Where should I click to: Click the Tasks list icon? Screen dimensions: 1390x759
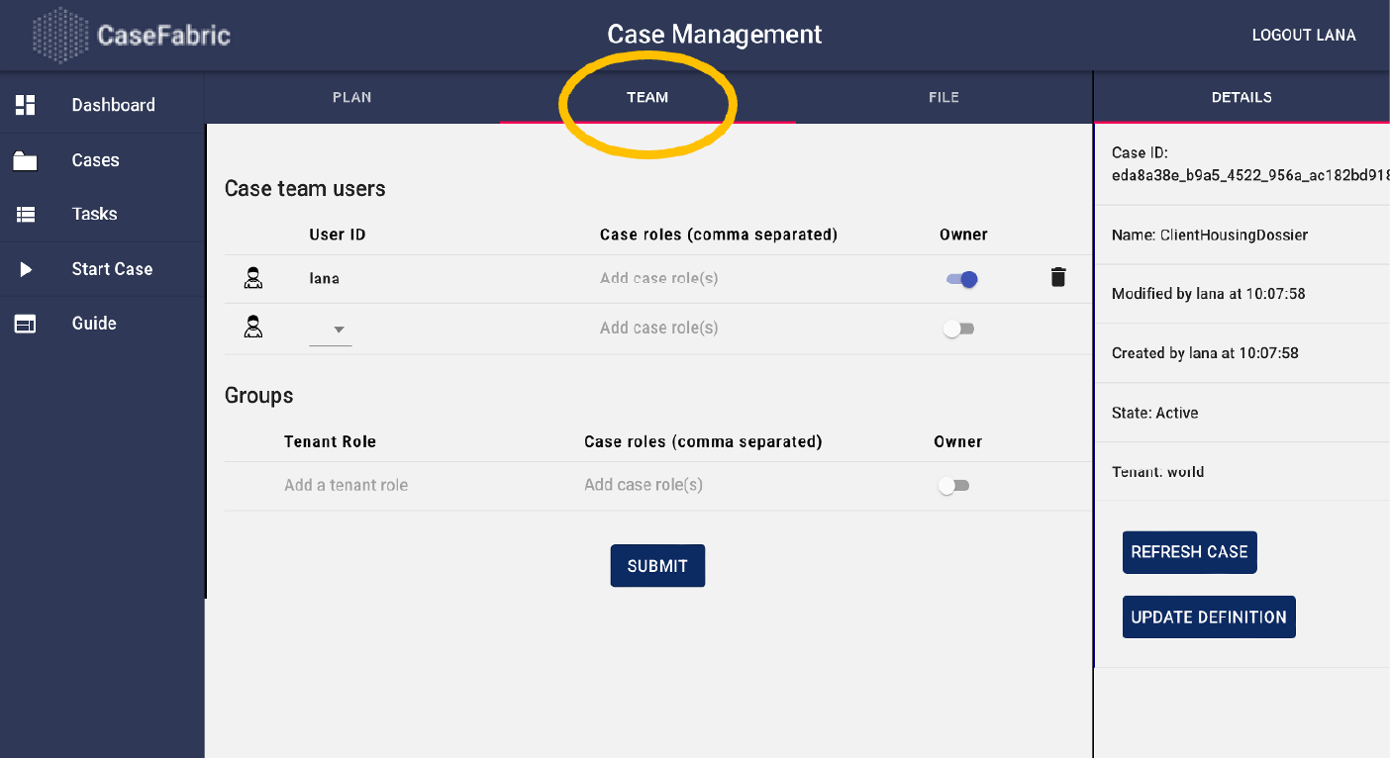point(26,214)
